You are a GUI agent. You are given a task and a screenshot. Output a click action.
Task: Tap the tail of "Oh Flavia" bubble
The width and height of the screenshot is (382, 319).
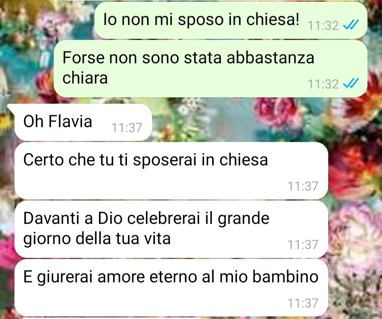[11, 108]
